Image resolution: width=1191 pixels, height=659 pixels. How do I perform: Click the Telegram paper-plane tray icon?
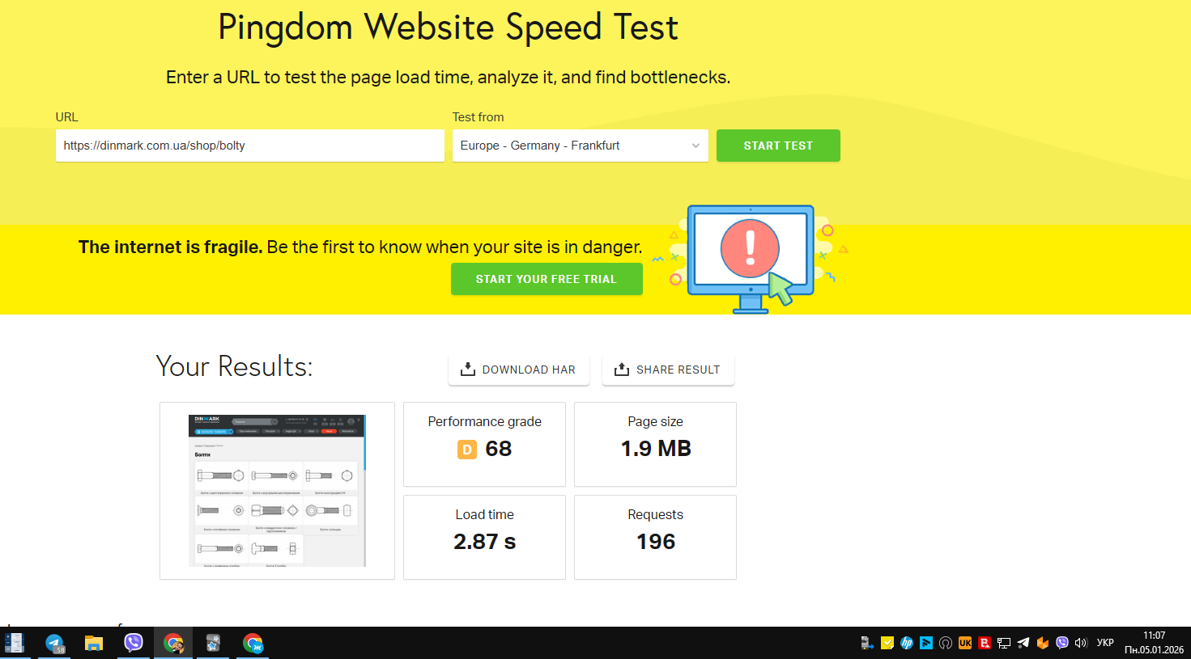click(1023, 643)
